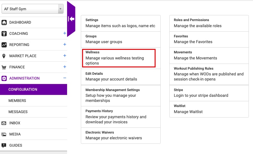Open Stripe dashboard login link

(209, 93)
